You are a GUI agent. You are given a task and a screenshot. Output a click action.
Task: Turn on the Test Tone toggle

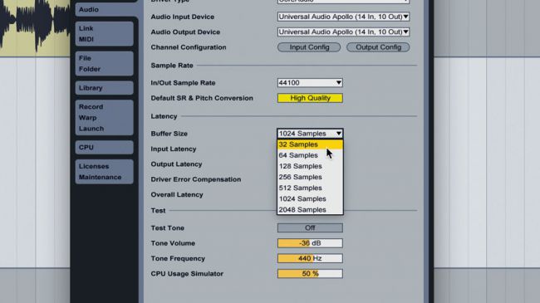(310, 228)
